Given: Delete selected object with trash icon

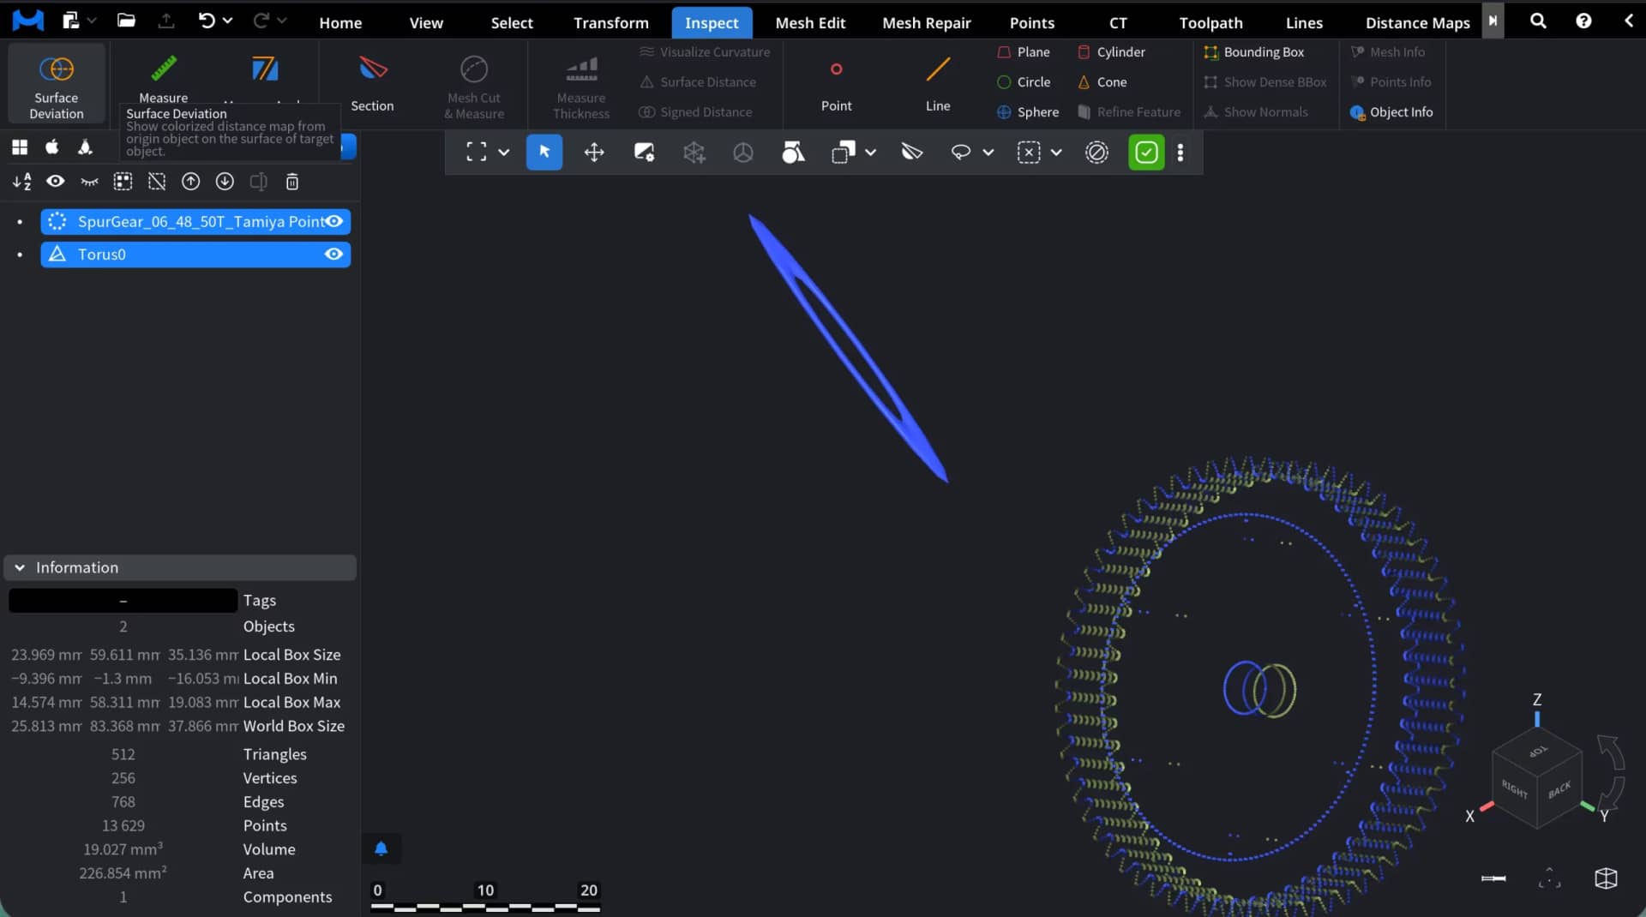Looking at the screenshot, I should 292,182.
